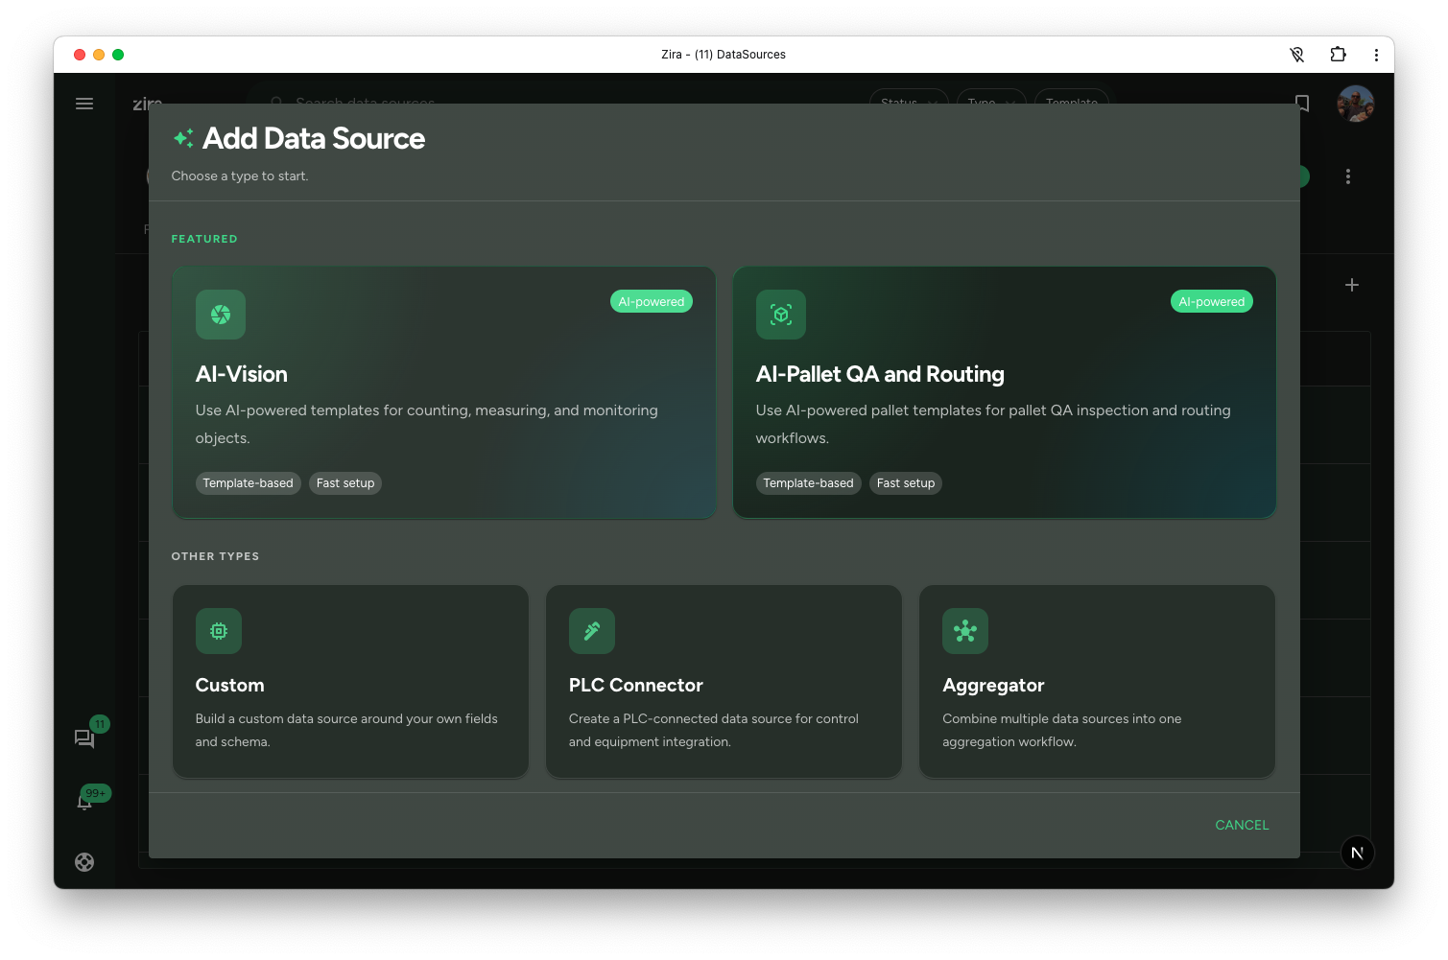The height and width of the screenshot is (960, 1448).
Task: Click Template-based tag on AI-Vision card
Action: [x=249, y=483]
